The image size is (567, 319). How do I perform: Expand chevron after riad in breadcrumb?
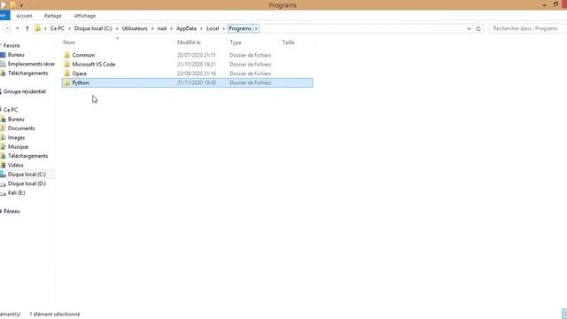[171, 28]
